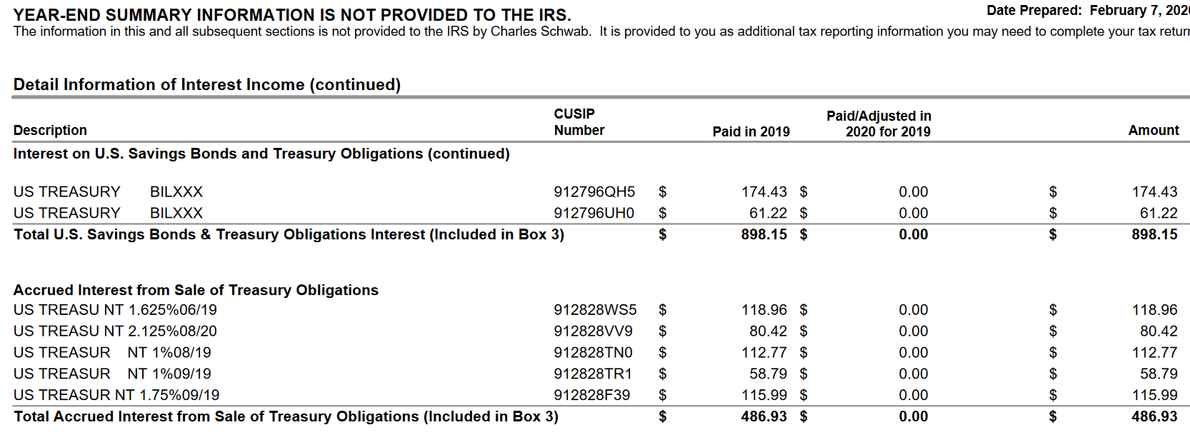
Task: Select the Description column header
Action: pos(50,131)
